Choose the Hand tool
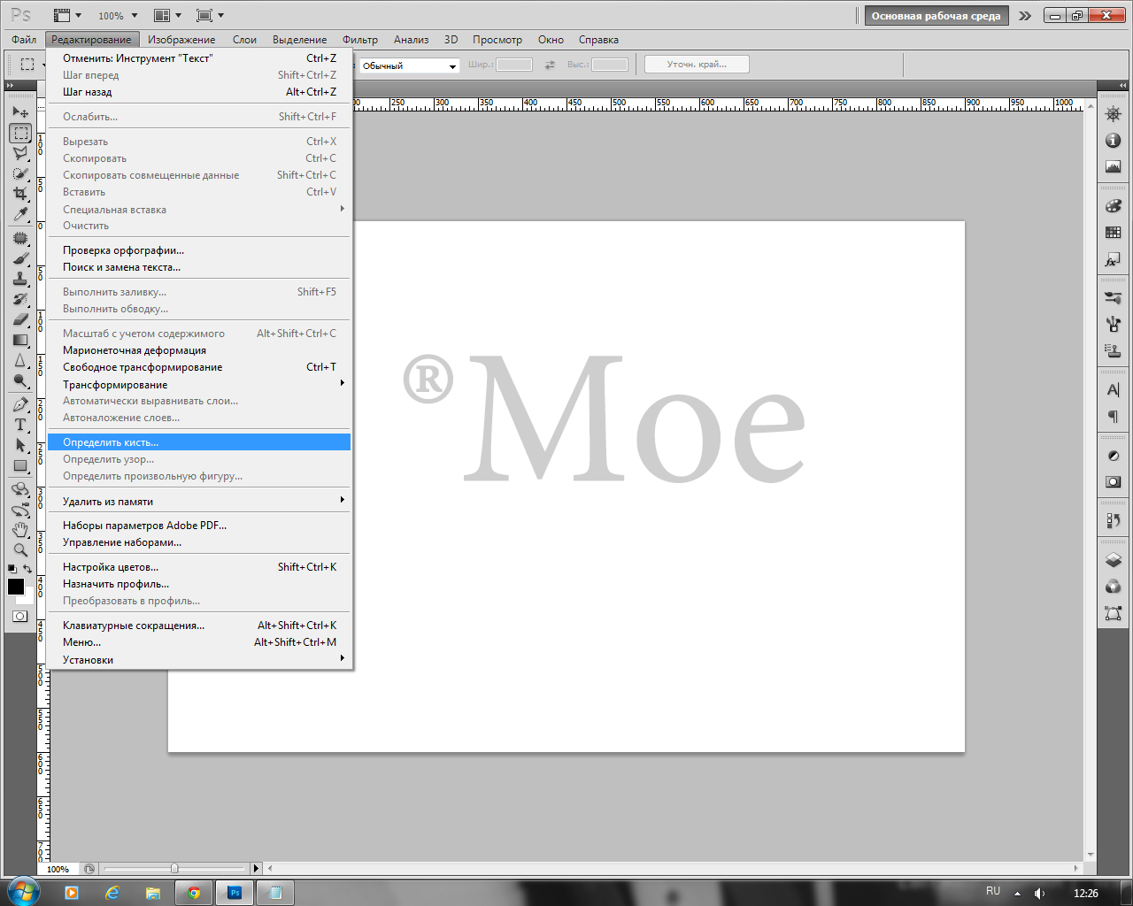1133x906 pixels. (20, 529)
